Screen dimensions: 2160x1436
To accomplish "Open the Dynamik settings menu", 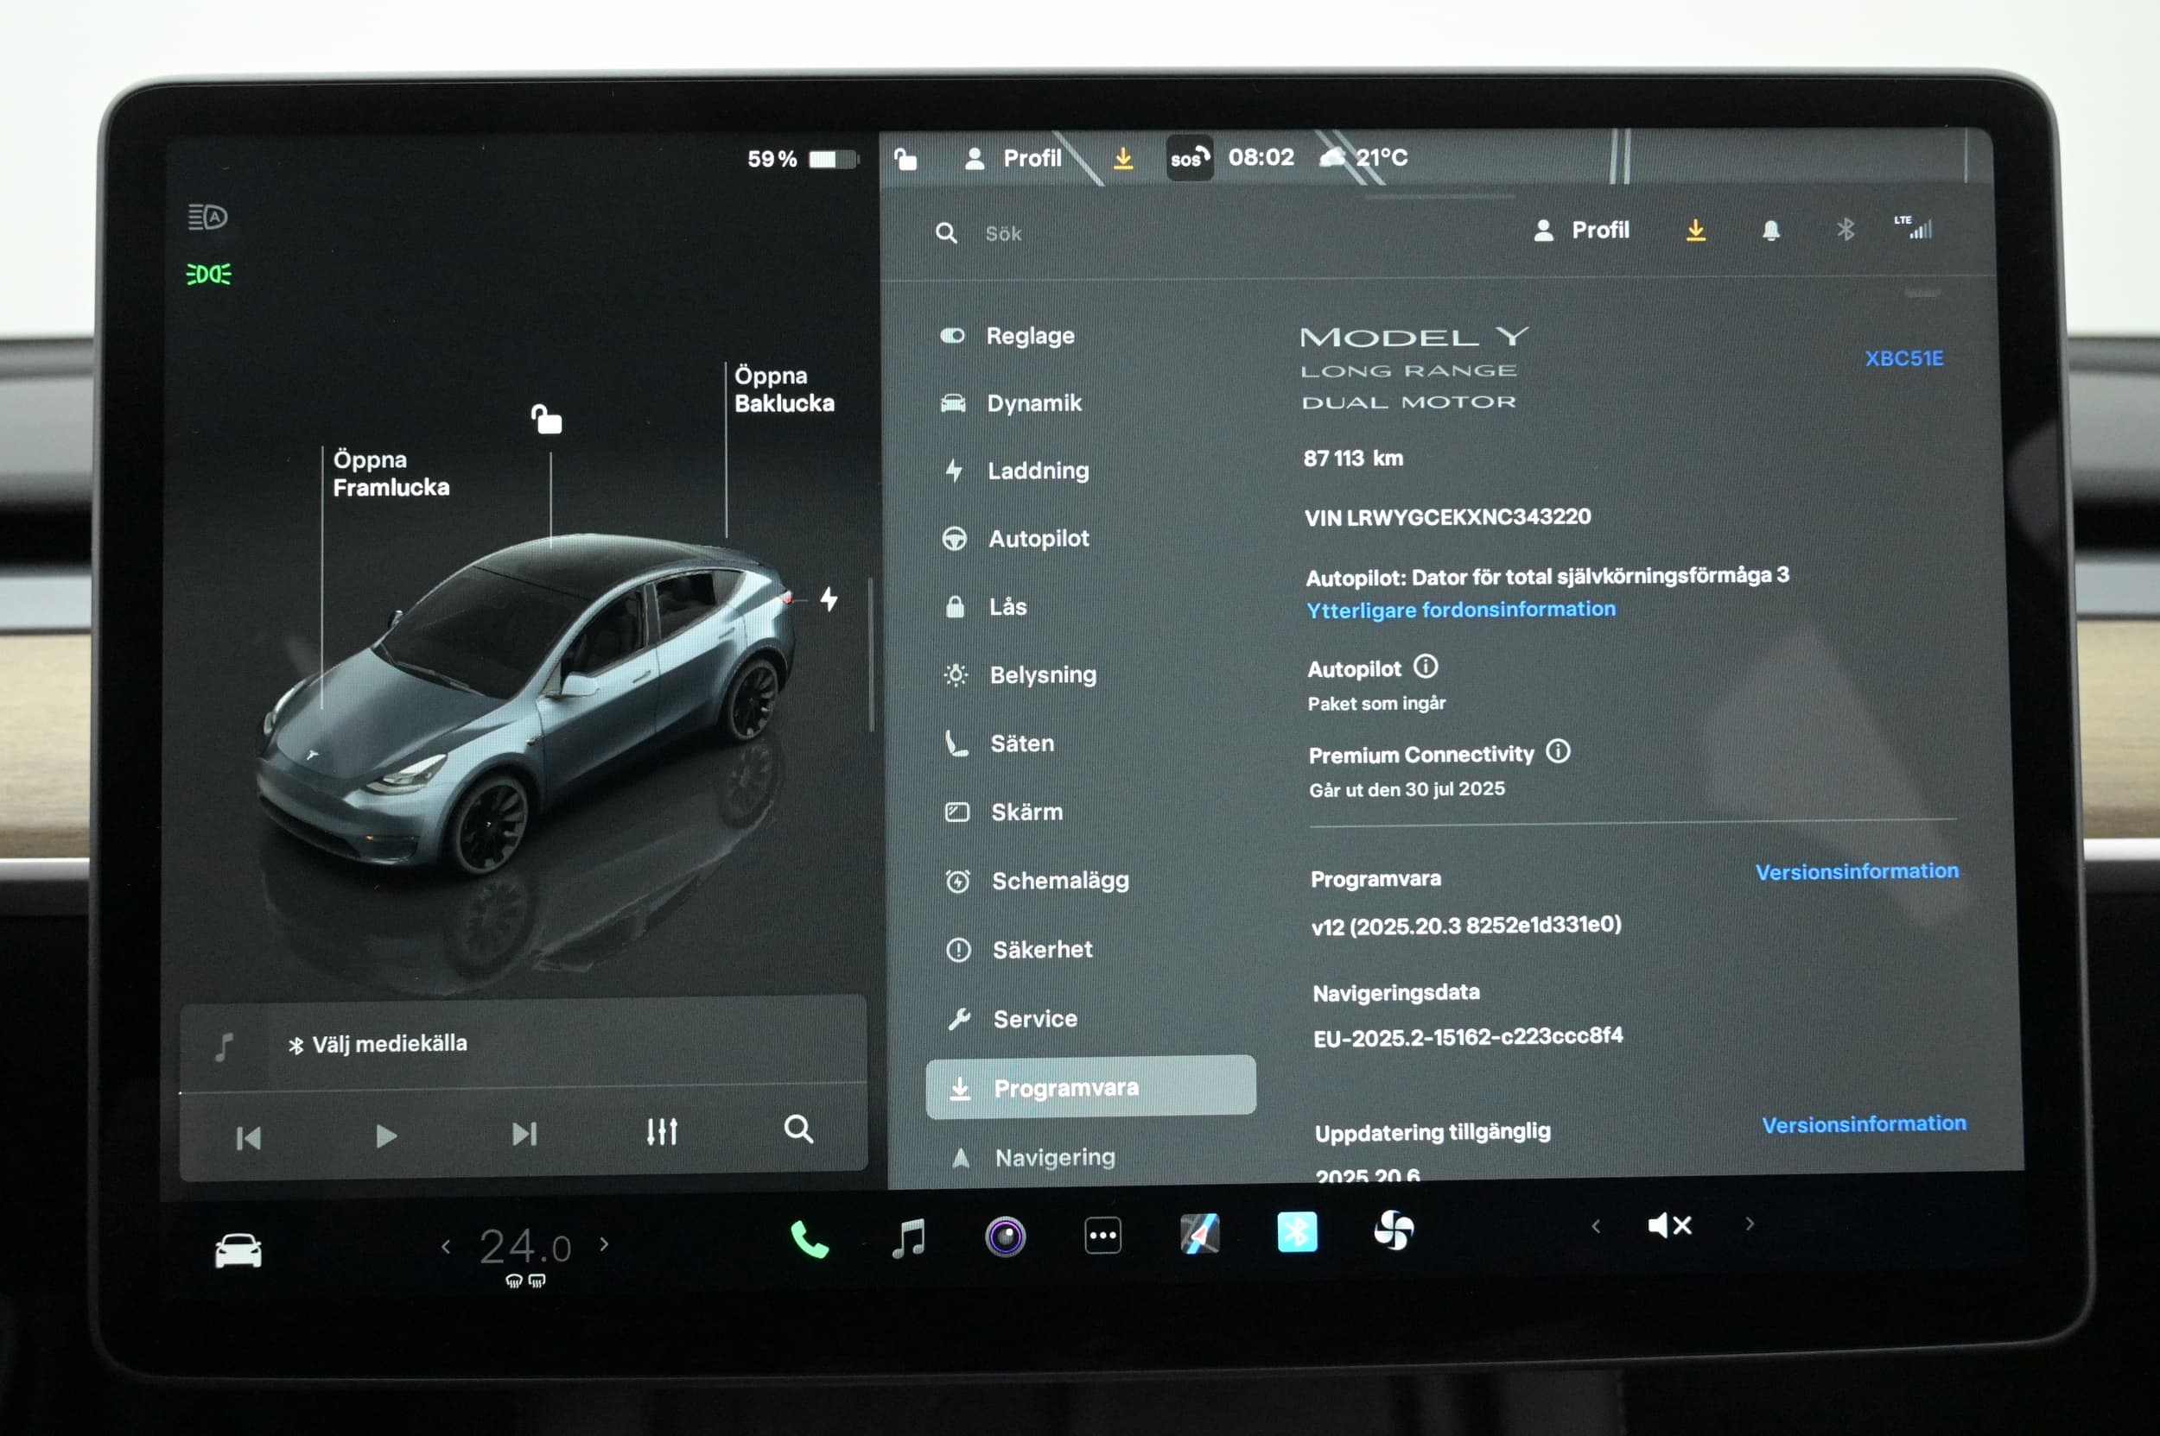I will pyautogui.click(x=1011, y=403).
